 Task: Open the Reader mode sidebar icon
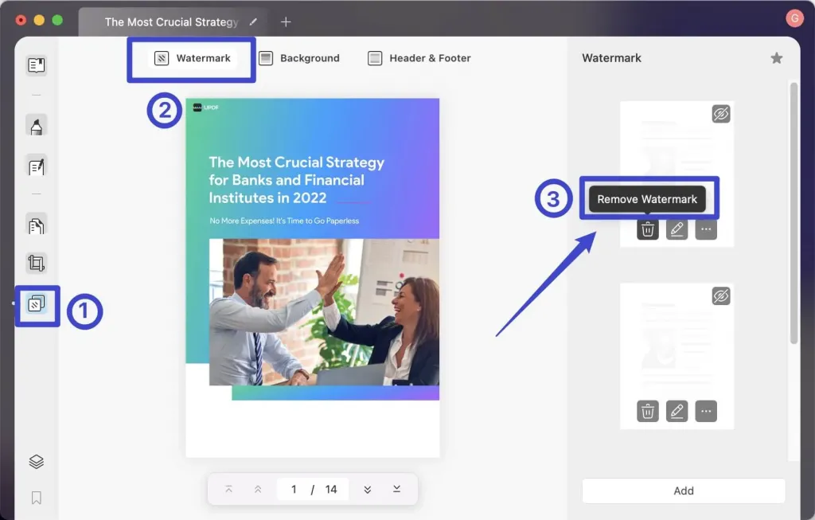(37, 65)
